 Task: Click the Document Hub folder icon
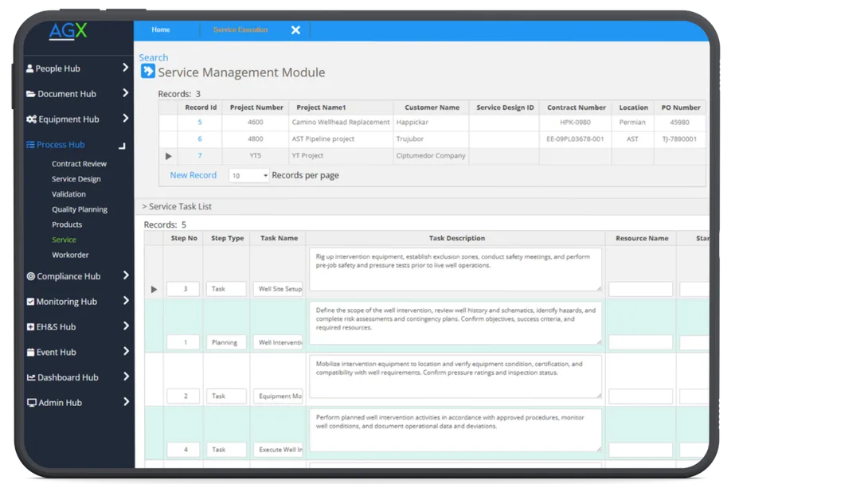pyautogui.click(x=31, y=94)
